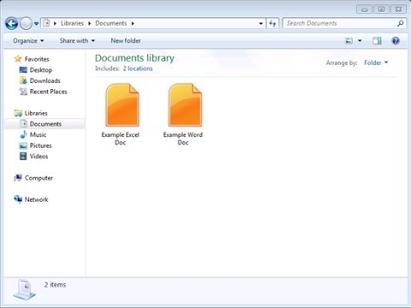Click the Computer monitor icon

(x=18, y=178)
